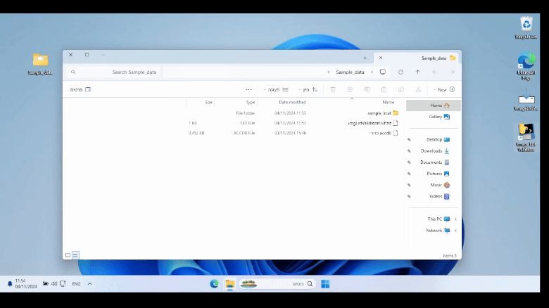Click the Refresh icon in address bar
Image resolution: width=549 pixels, height=308 pixels.
[400, 72]
